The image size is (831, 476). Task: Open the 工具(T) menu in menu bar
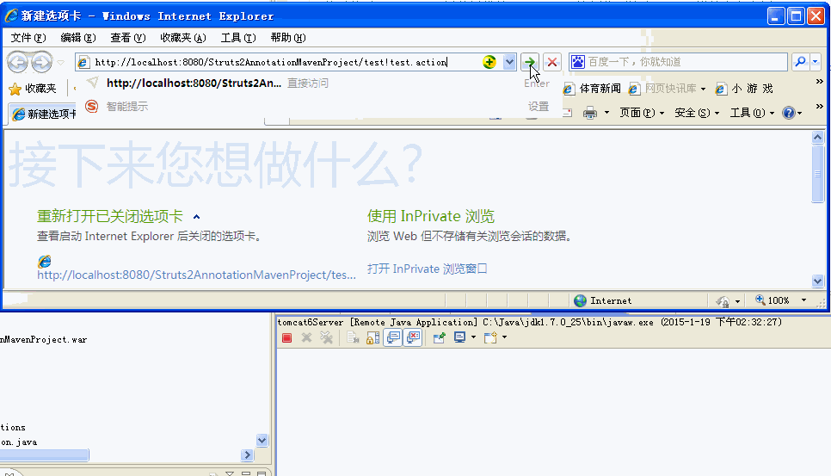pyautogui.click(x=238, y=38)
